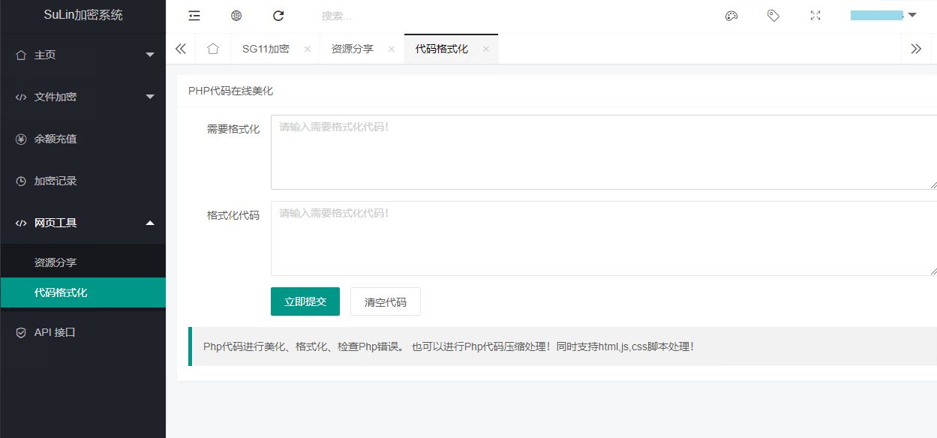Click the yen icon beside 余额充值
Image resolution: width=937 pixels, height=438 pixels.
21,139
